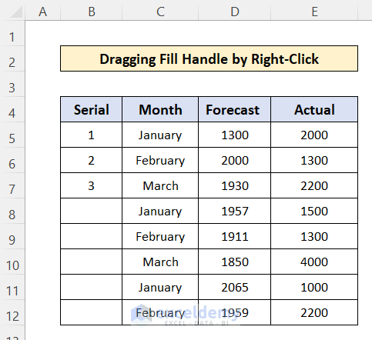Select the March cell in row 7
Viewport: 372px width, 340px height.
pos(160,185)
